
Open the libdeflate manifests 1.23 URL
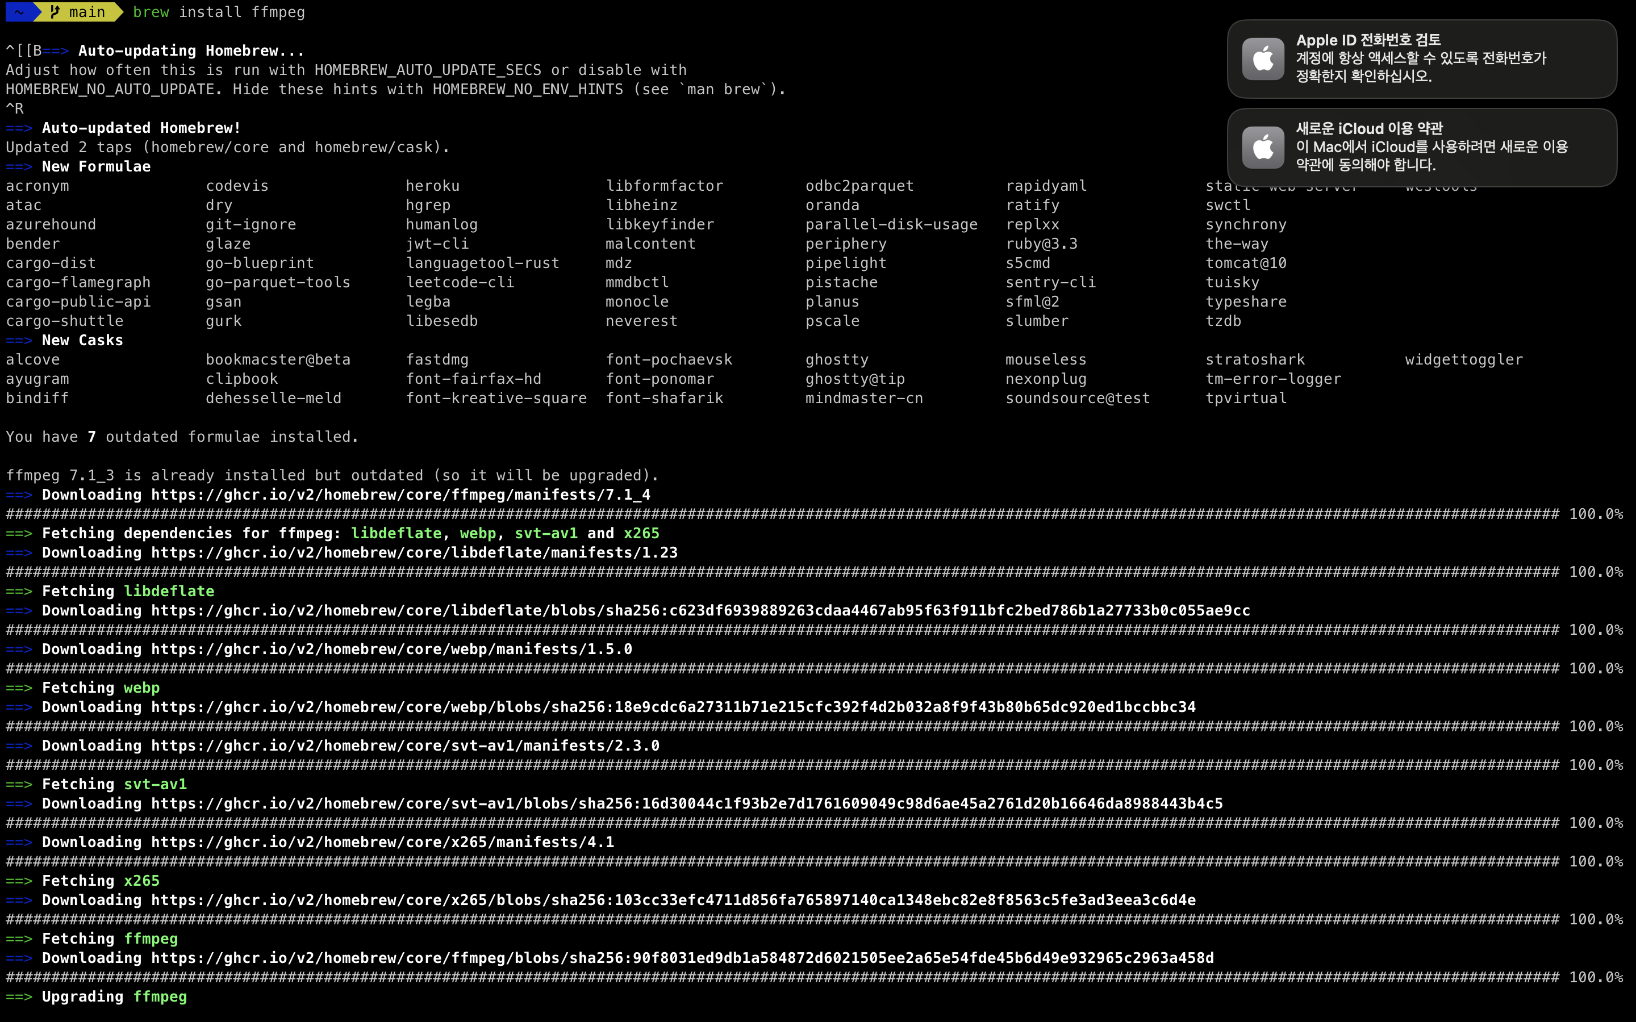click(x=415, y=553)
